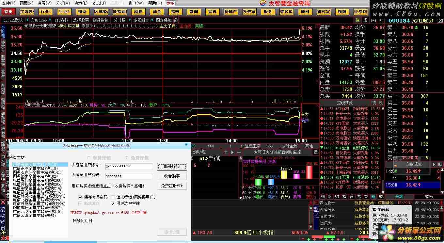Open the 画面(P) menu

26,3
